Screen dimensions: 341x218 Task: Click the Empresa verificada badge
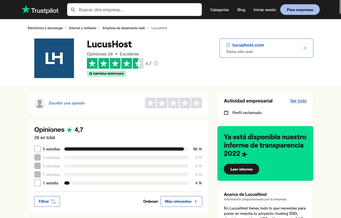click(106, 74)
